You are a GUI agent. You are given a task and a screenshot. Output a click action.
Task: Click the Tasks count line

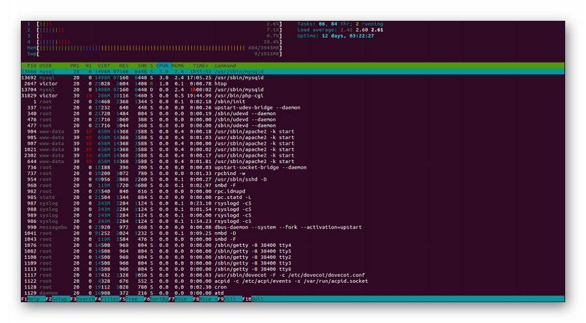click(x=340, y=24)
